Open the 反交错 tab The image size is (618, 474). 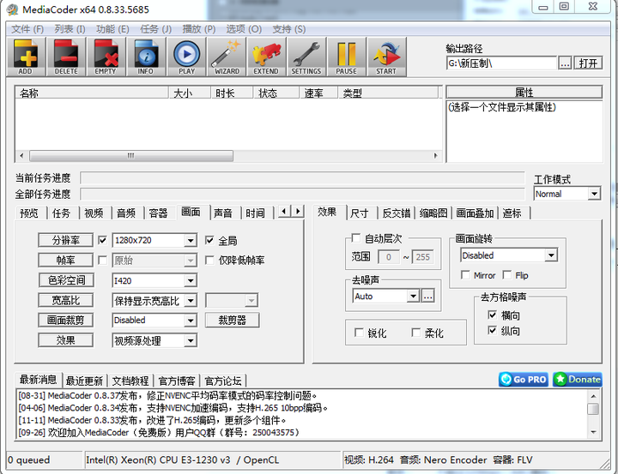[397, 213]
